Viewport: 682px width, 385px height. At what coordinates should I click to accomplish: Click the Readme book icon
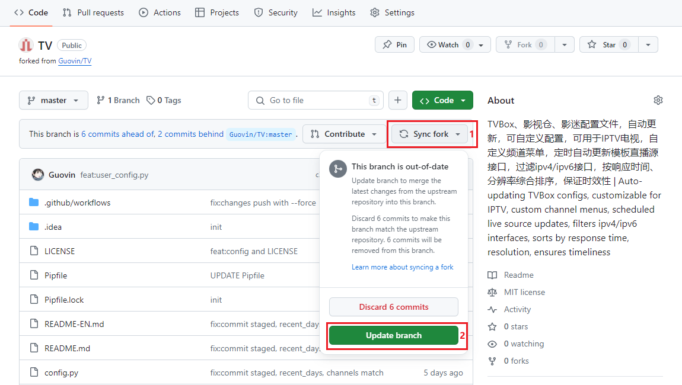(x=492, y=275)
